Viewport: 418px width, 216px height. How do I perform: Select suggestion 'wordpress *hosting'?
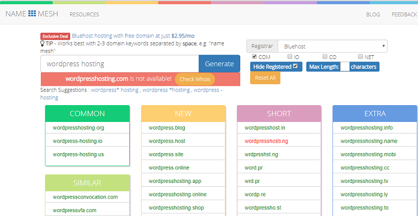pos(166,90)
